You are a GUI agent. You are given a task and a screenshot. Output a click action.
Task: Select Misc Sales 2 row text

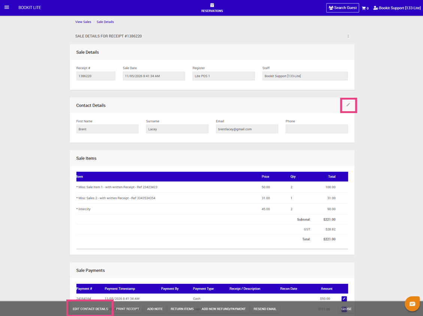[x=116, y=198]
